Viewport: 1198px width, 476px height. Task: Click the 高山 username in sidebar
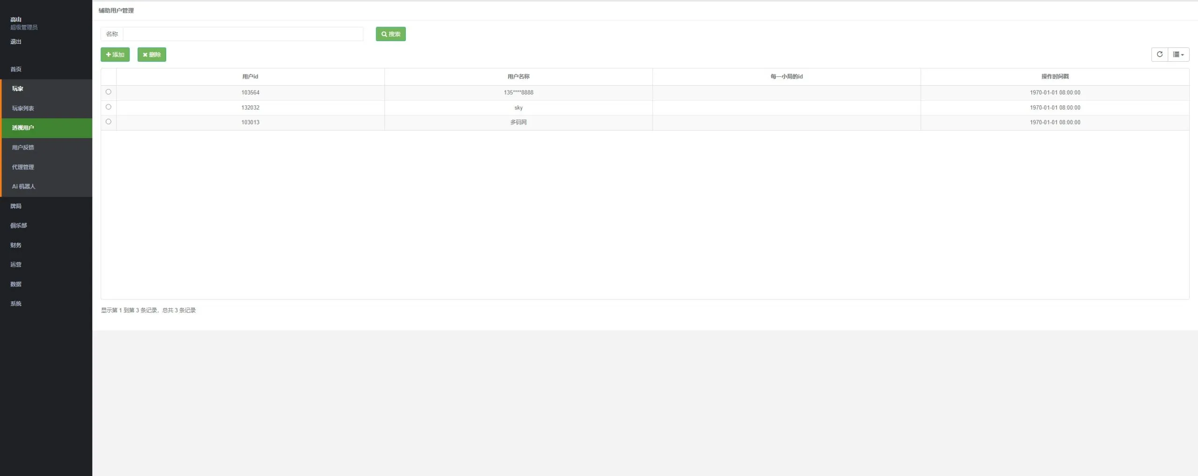pyautogui.click(x=16, y=19)
